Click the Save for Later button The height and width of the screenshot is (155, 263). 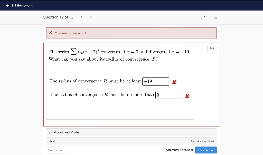click(55, 150)
